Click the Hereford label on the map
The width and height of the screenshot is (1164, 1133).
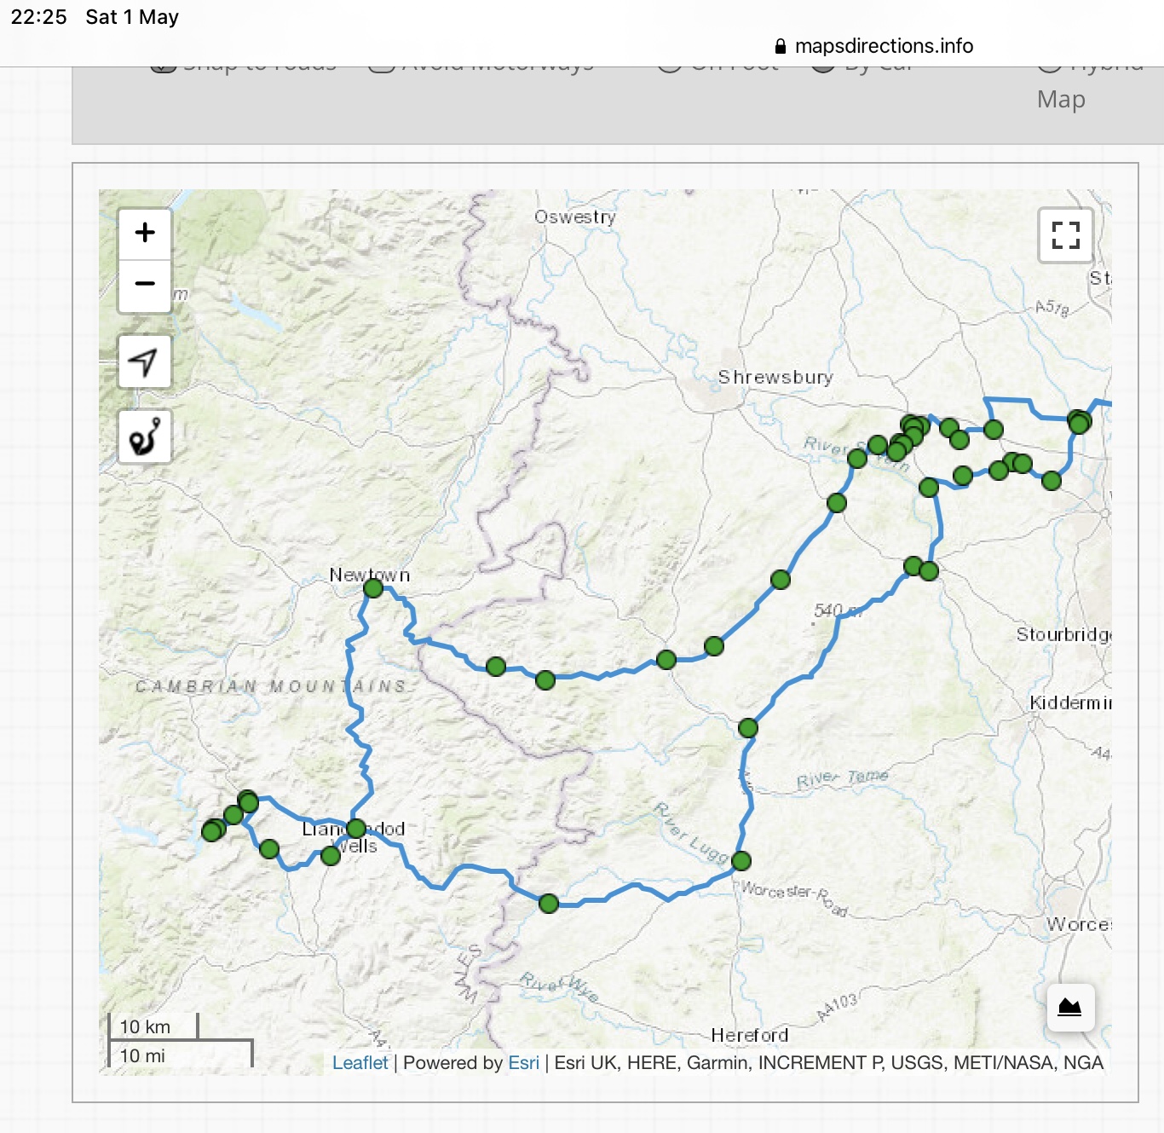pos(749,1035)
